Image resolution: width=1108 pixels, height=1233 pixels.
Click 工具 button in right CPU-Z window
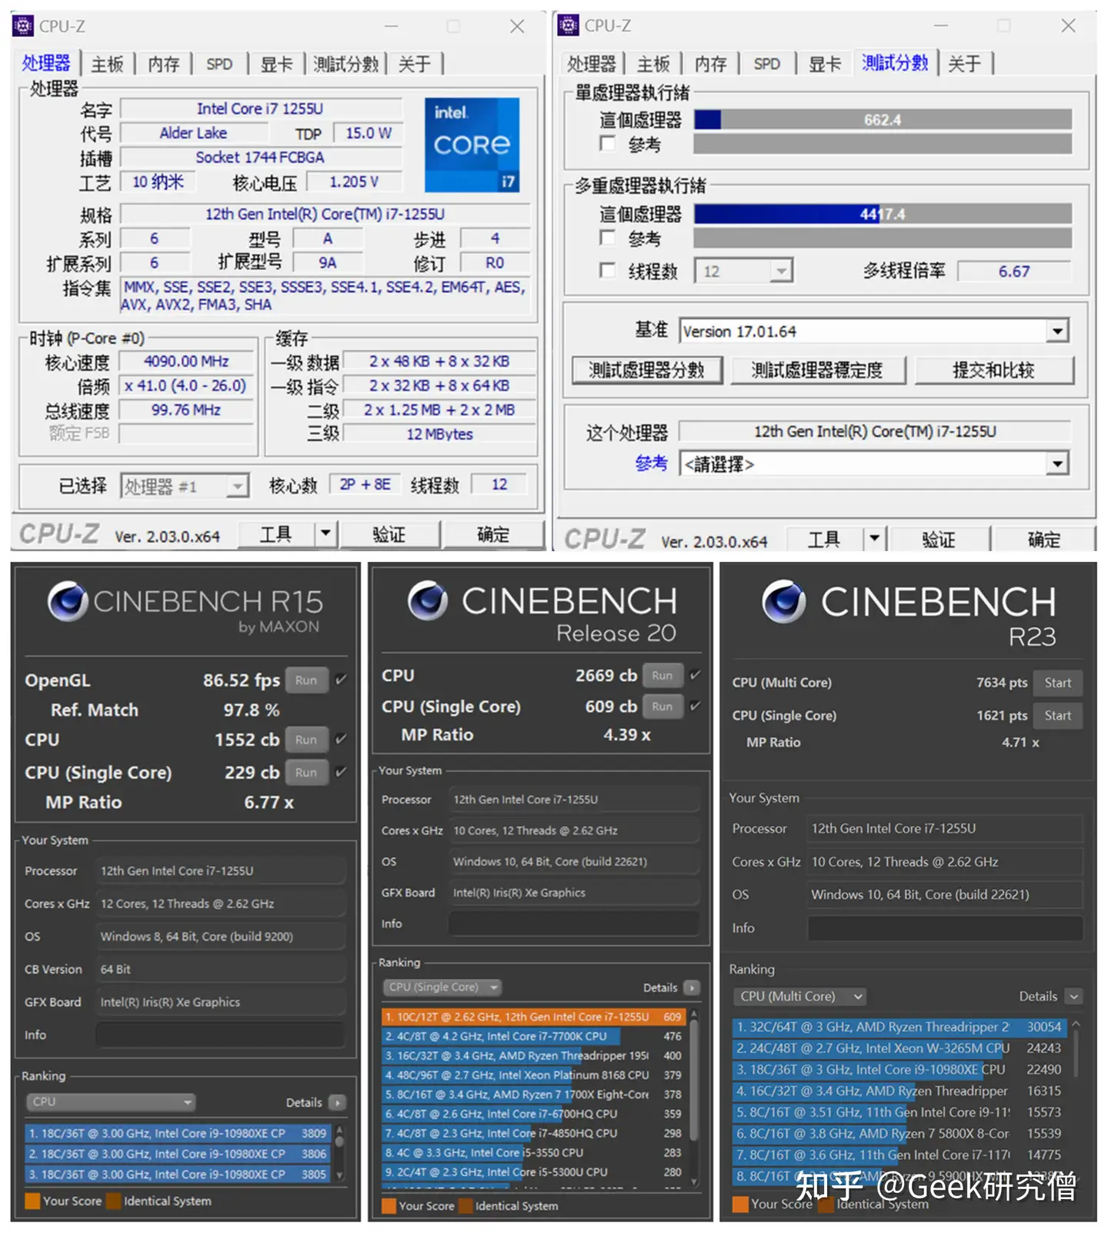tap(823, 539)
